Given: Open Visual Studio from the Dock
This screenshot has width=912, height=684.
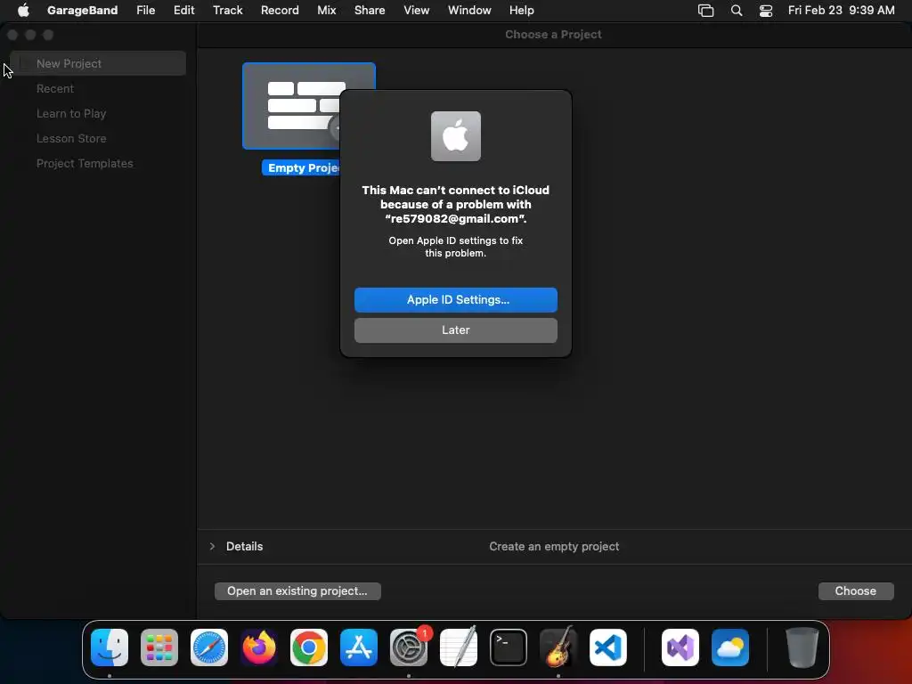Looking at the screenshot, I should point(680,647).
